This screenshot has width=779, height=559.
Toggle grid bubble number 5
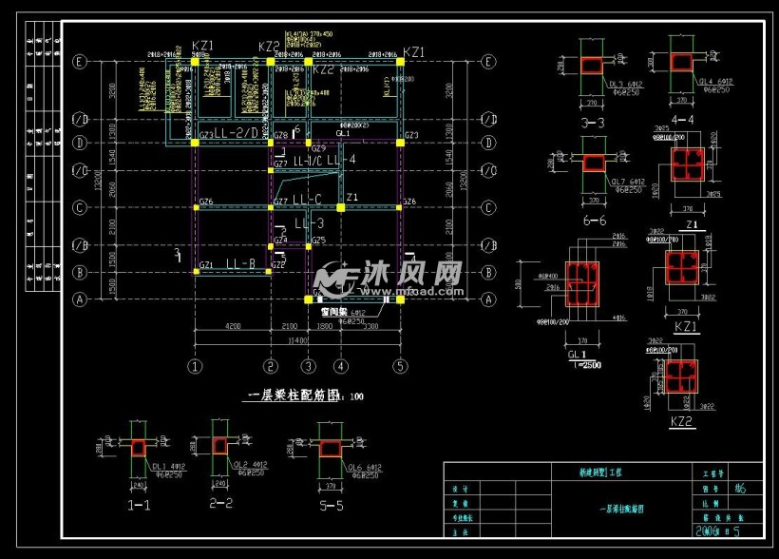pyautogui.click(x=399, y=363)
